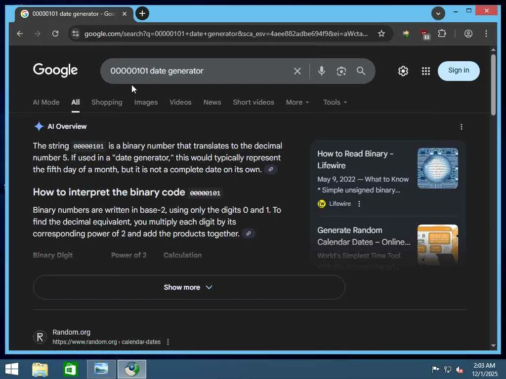
Task: Click the Google logo
Action: pyautogui.click(x=55, y=70)
